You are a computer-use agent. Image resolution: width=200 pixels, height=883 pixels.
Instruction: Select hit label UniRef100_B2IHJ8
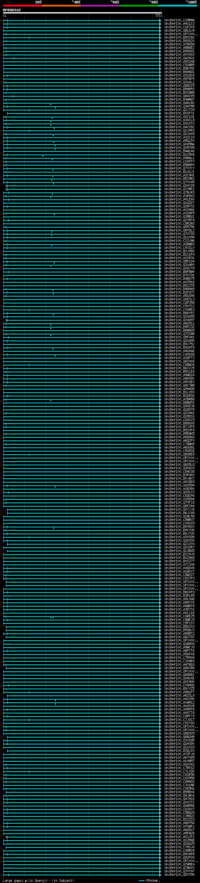(x=179, y=554)
